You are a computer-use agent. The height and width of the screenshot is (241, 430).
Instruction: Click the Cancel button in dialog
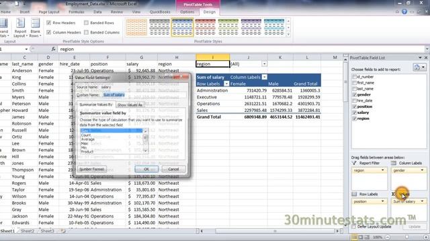[x=173, y=169]
